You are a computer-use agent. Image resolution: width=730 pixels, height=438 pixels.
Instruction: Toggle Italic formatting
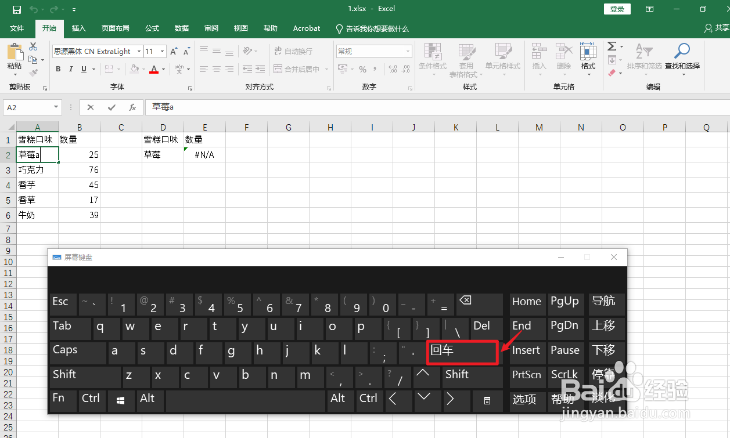71,69
